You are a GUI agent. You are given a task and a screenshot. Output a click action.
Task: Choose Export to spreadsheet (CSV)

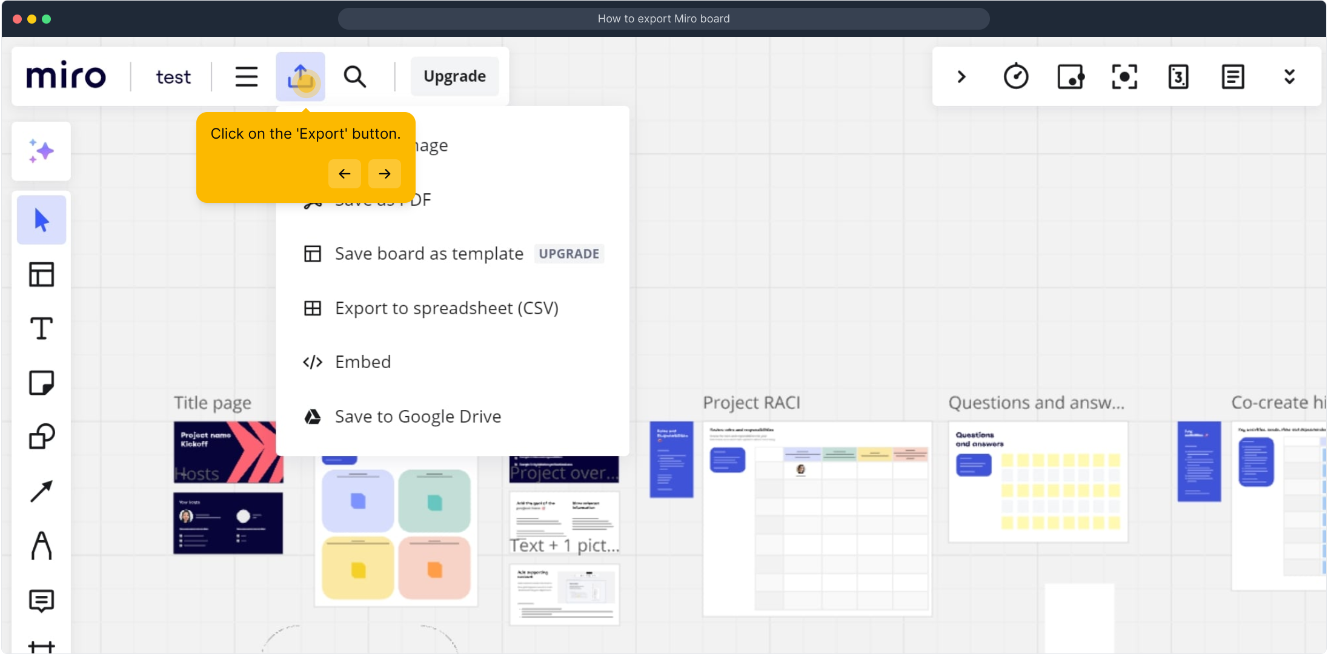447,308
